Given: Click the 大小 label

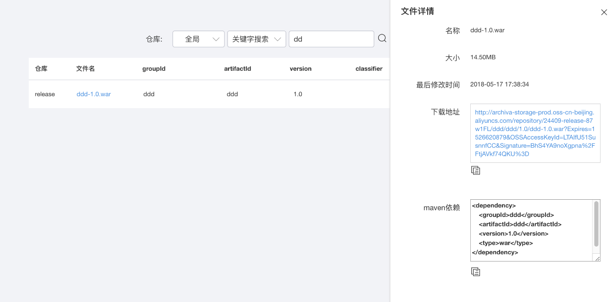Looking at the screenshot, I should [x=453, y=58].
